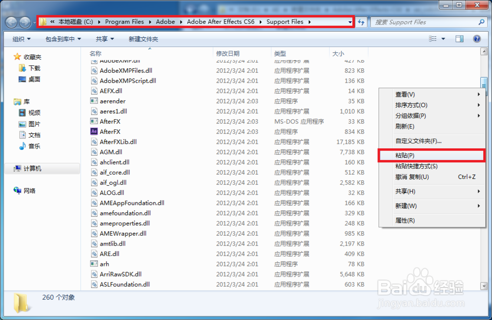Open Videos library in sidebar

(30, 113)
